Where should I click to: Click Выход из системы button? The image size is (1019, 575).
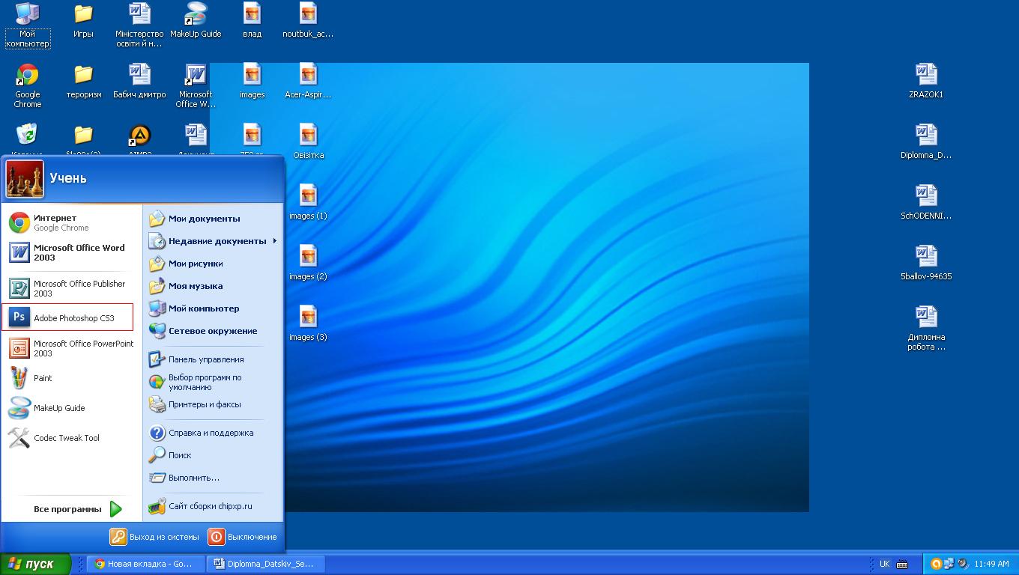pyautogui.click(x=155, y=537)
